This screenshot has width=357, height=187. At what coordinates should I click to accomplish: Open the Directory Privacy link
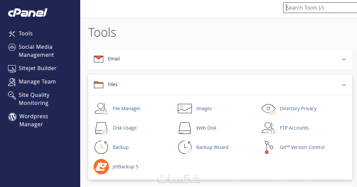[298, 109]
